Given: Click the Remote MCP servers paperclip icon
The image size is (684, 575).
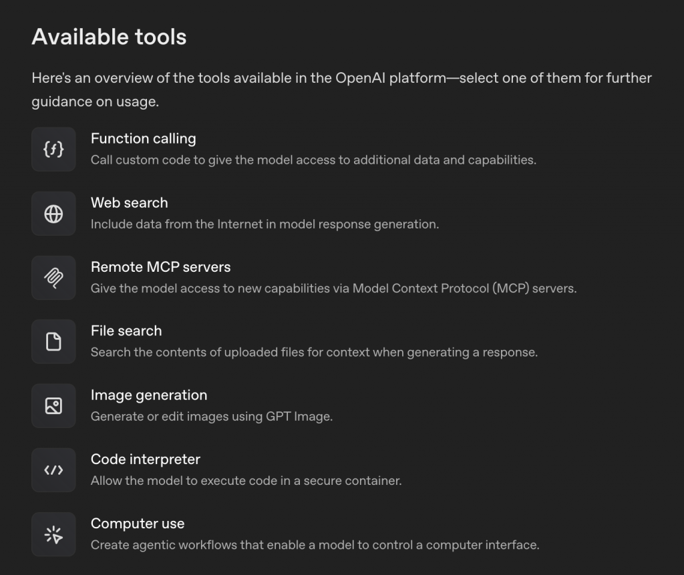Looking at the screenshot, I should (53, 278).
